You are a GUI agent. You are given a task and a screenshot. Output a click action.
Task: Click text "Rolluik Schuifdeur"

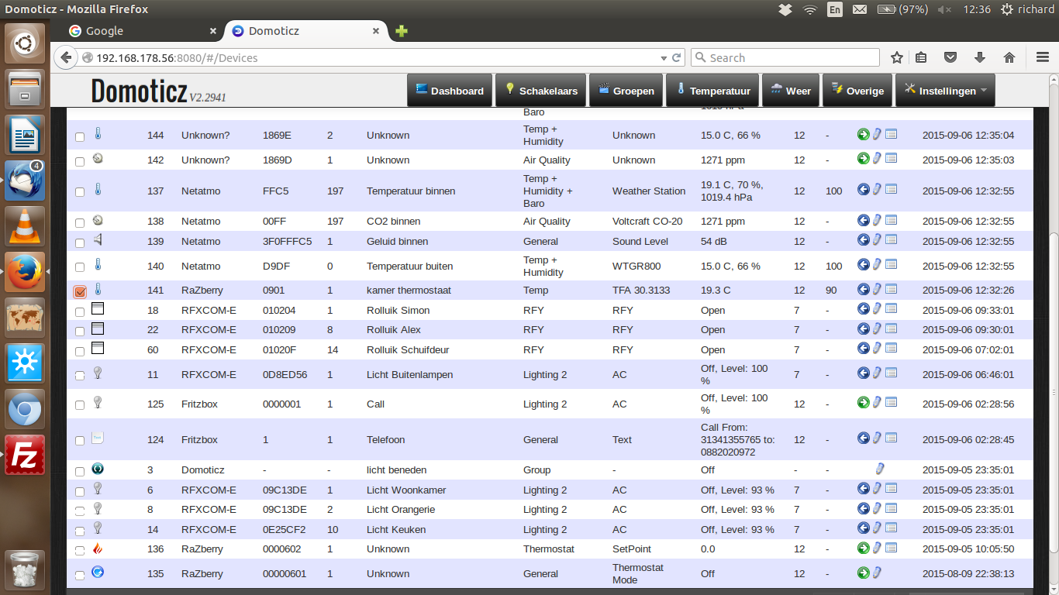408,349
